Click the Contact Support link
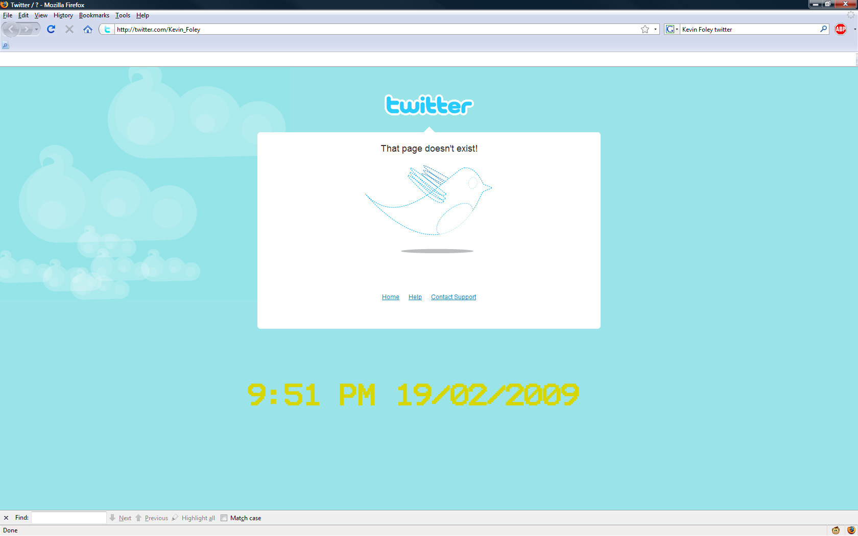The width and height of the screenshot is (858, 536). pos(453,297)
